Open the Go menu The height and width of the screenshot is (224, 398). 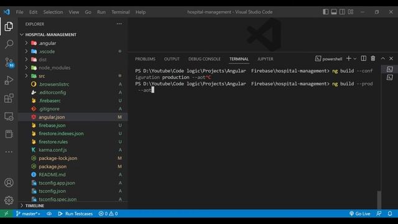(x=88, y=12)
